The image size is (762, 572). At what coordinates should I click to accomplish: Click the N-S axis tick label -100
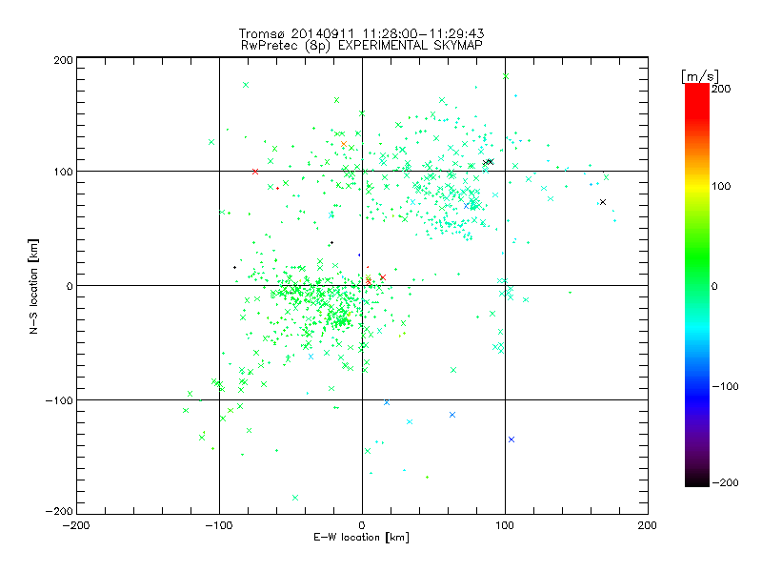[59, 400]
